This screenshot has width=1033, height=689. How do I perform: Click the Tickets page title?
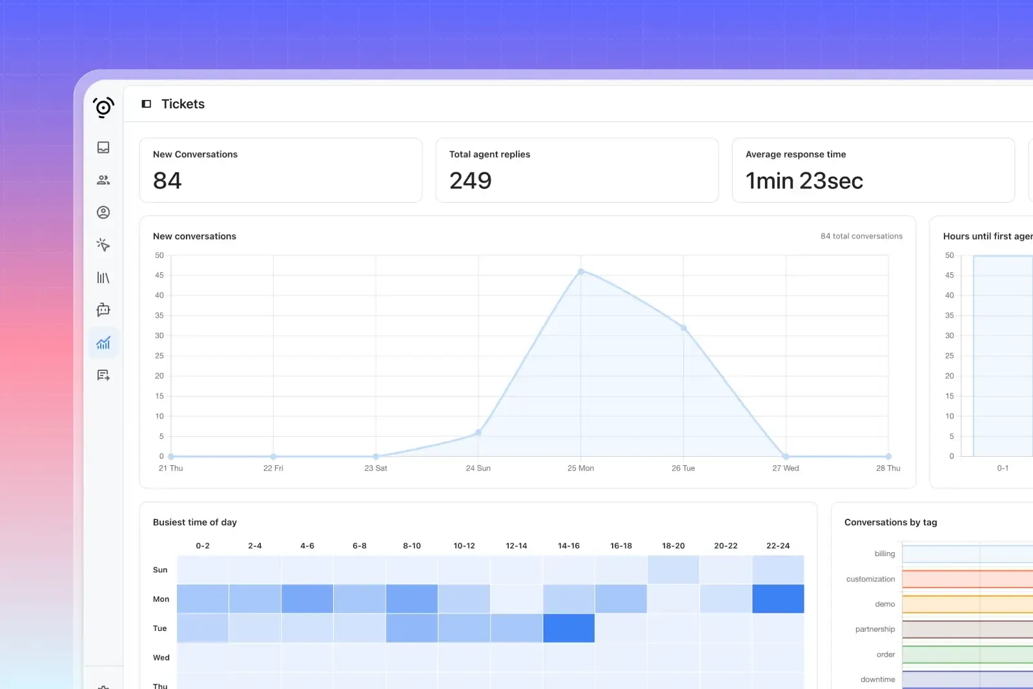pyautogui.click(x=183, y=104)
